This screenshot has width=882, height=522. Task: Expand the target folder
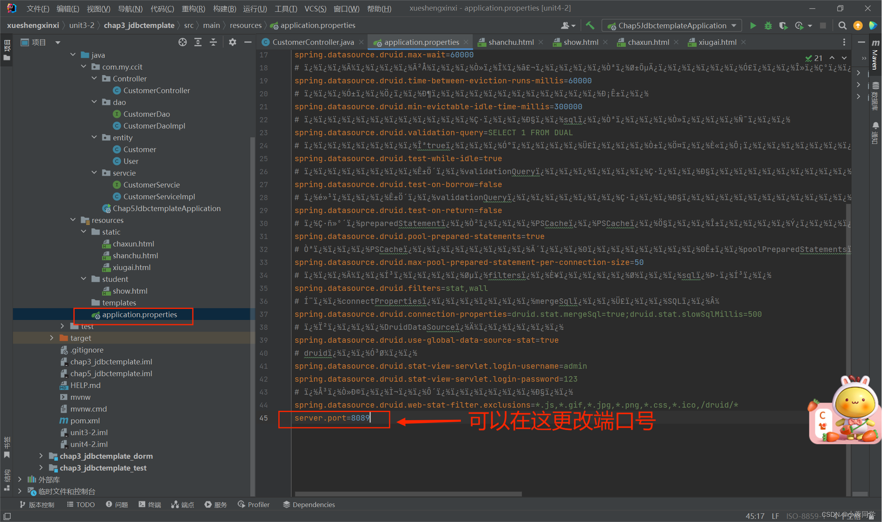point(52,338)
